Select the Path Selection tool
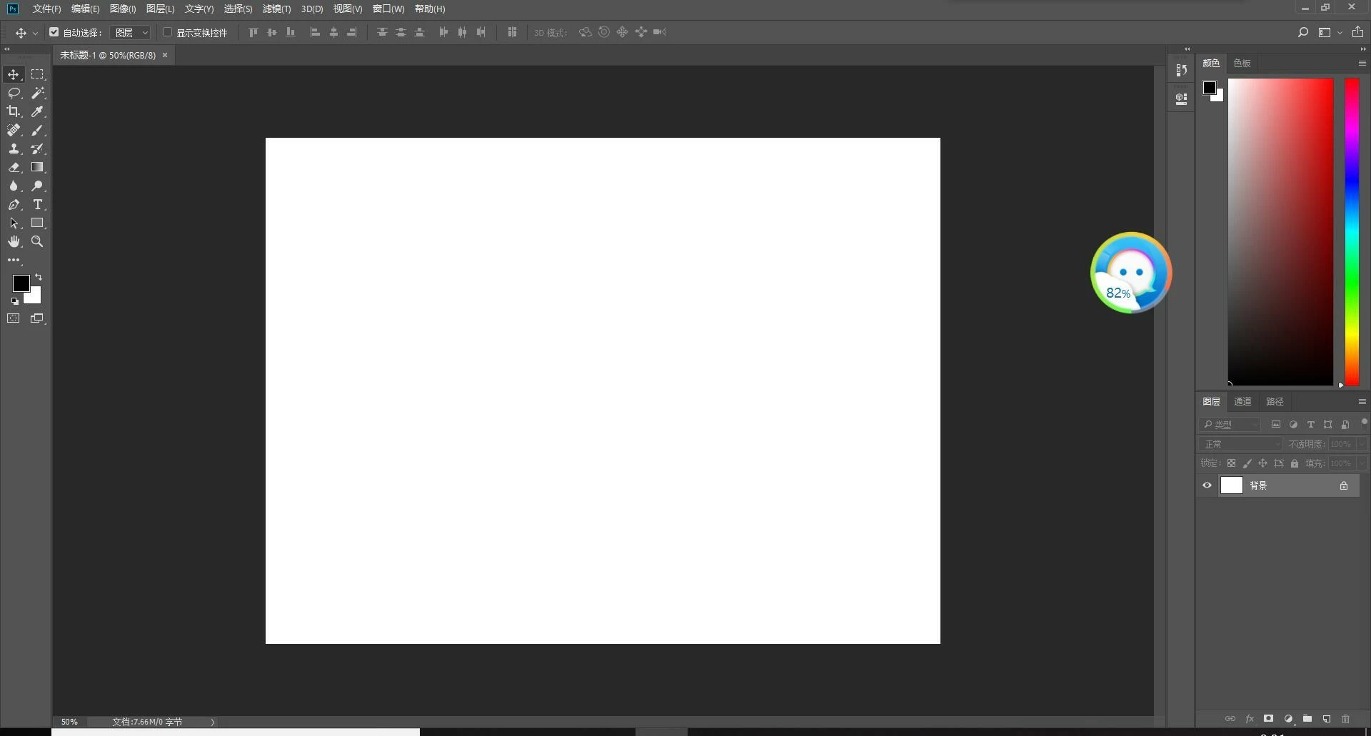 (x=14, y=223)
